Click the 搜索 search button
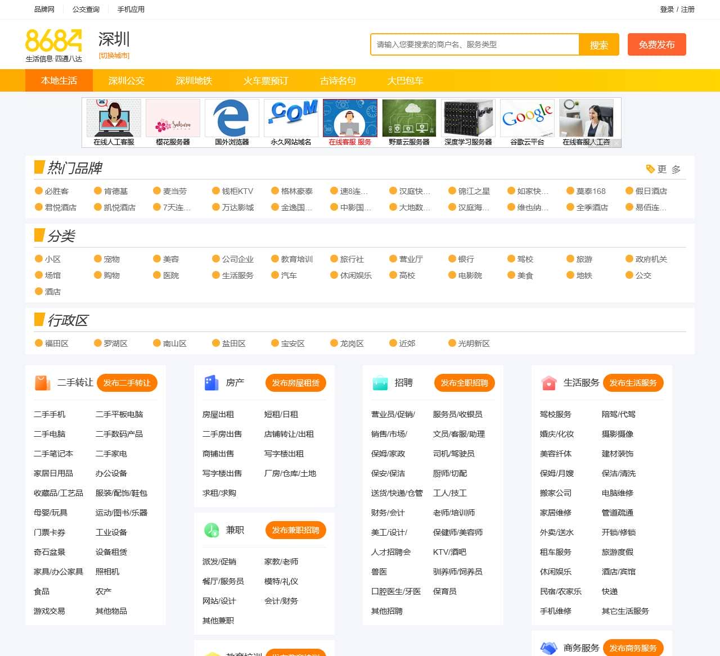 click(599, 44)
